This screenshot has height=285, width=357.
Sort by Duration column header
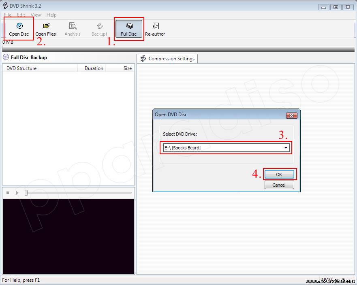tap(92, 68)
